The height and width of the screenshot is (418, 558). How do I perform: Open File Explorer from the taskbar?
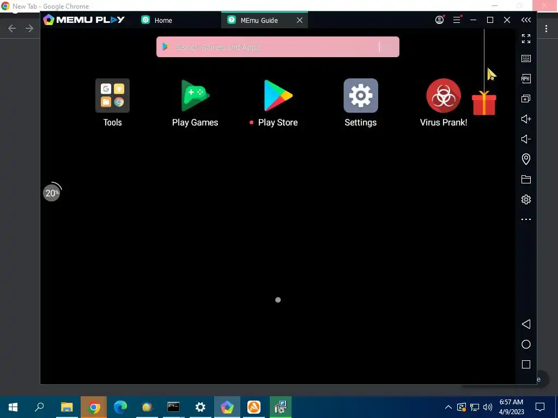click(x=66, y=407)
